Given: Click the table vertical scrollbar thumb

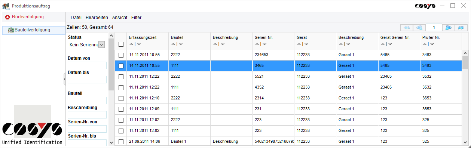Looking at the screenshot, I should point(465,62).
